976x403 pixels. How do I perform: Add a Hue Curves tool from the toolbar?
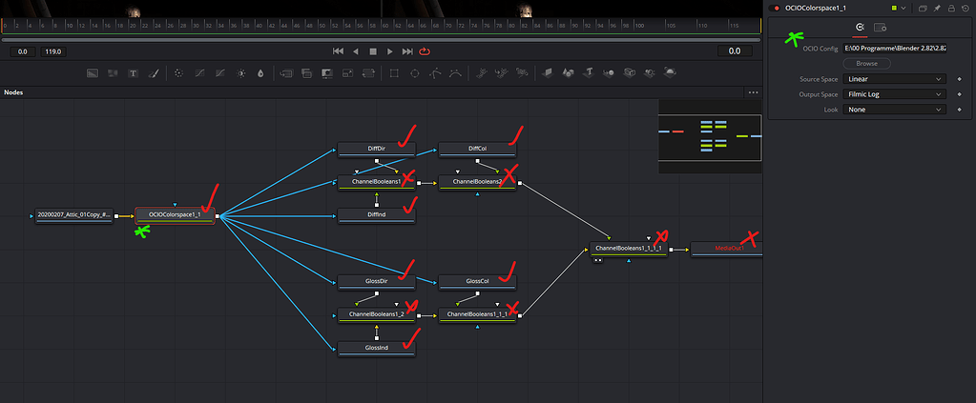point(220,72)
